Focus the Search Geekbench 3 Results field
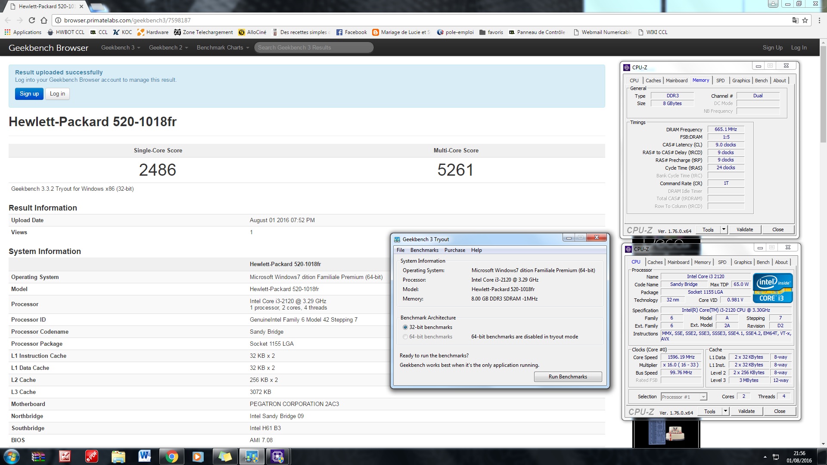 click(314, 47)
